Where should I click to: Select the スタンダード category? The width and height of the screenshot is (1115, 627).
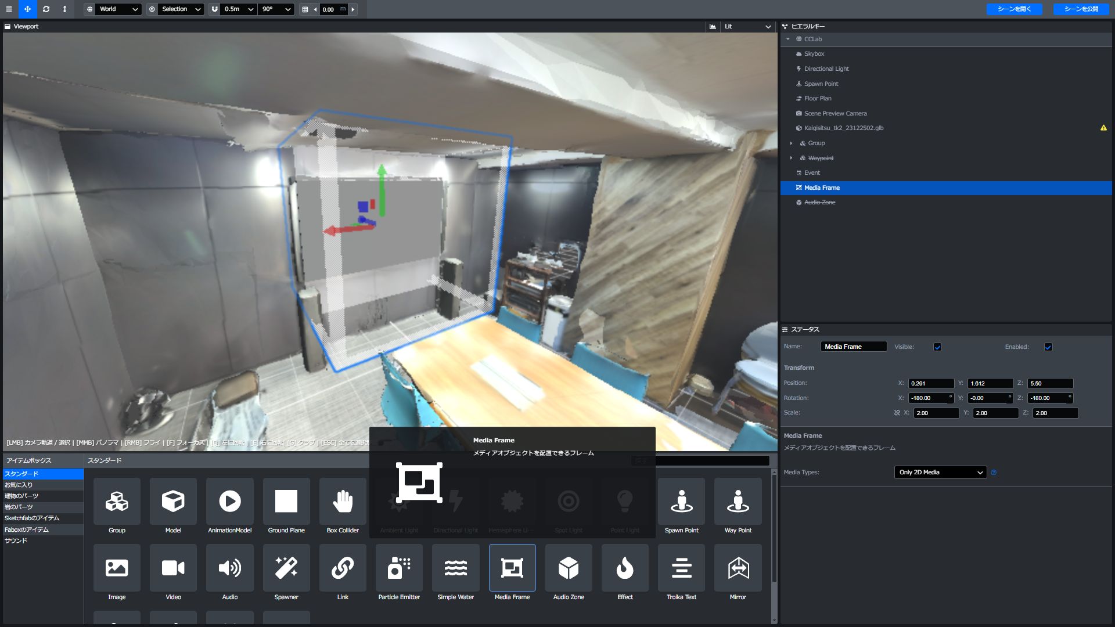tap(43, 474)
